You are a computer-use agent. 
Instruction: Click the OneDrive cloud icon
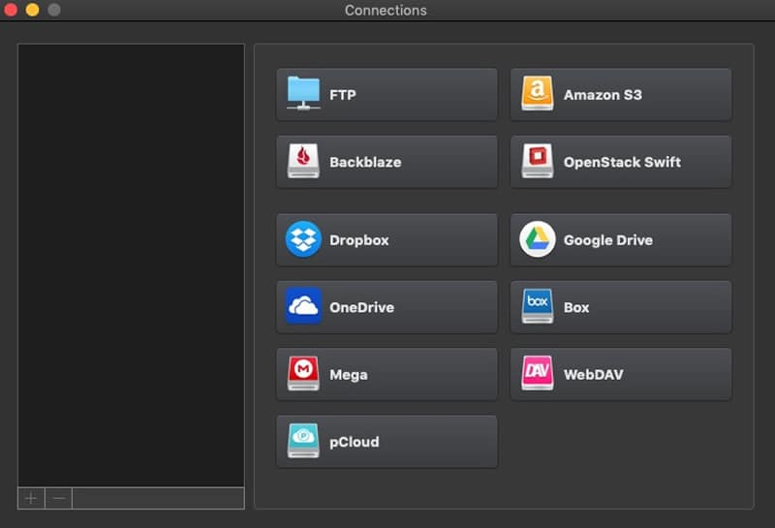pos(303,306)
